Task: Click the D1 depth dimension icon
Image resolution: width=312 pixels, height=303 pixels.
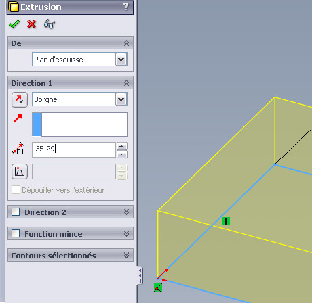Action: (x=18, y=149)
